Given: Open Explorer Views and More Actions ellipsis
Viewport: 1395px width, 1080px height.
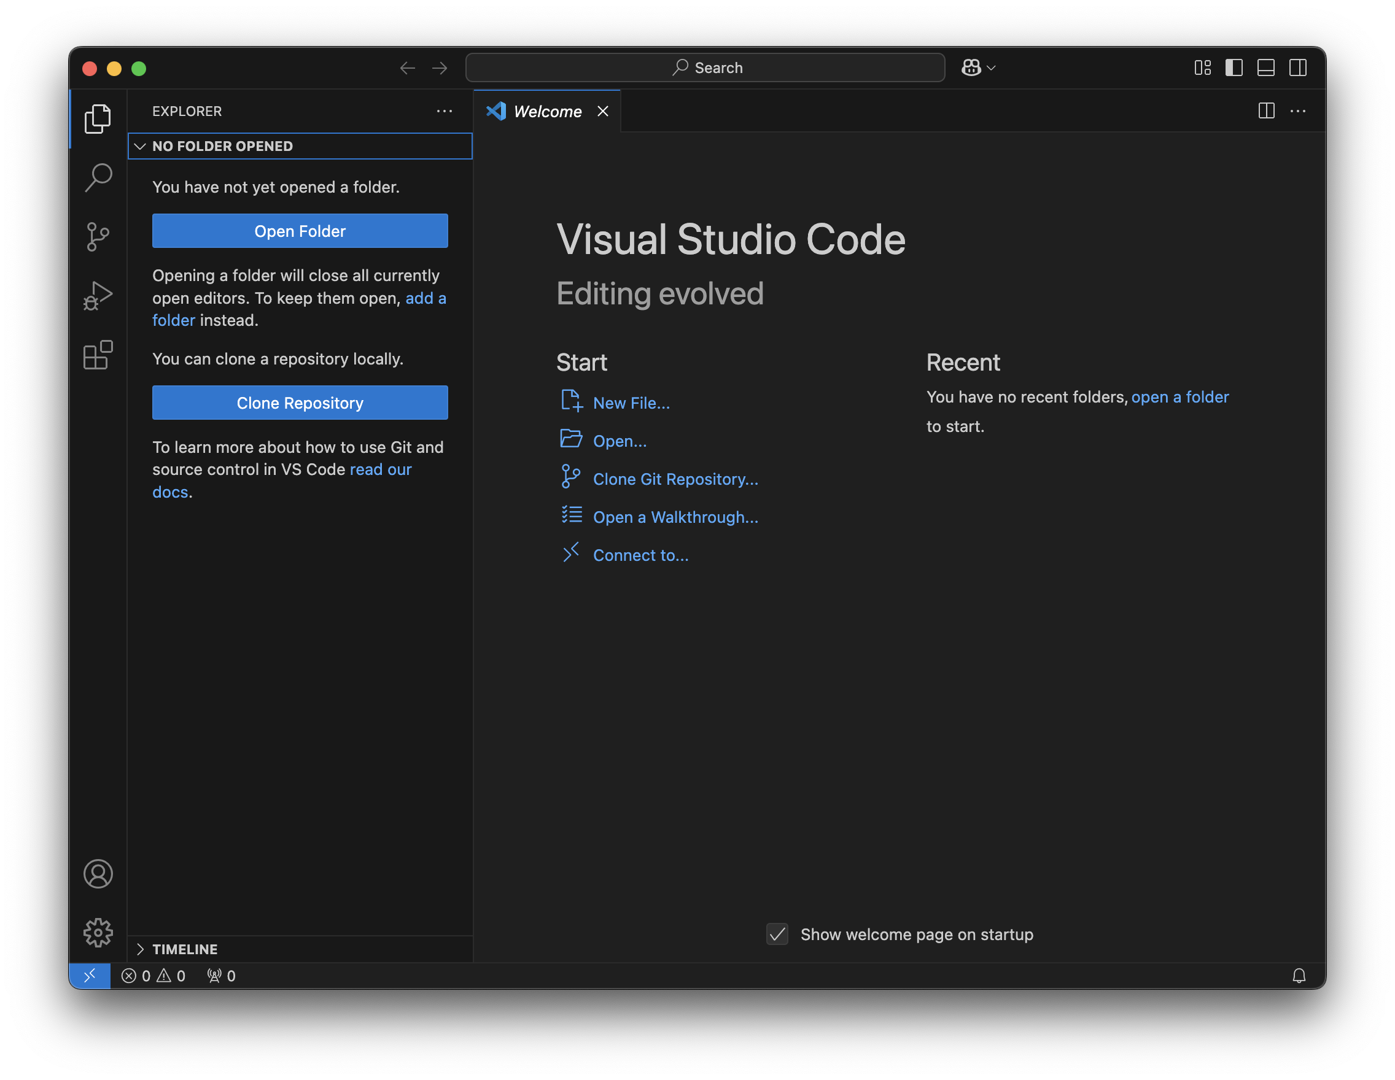Looking at the screenshot, I should click(444, 111).
